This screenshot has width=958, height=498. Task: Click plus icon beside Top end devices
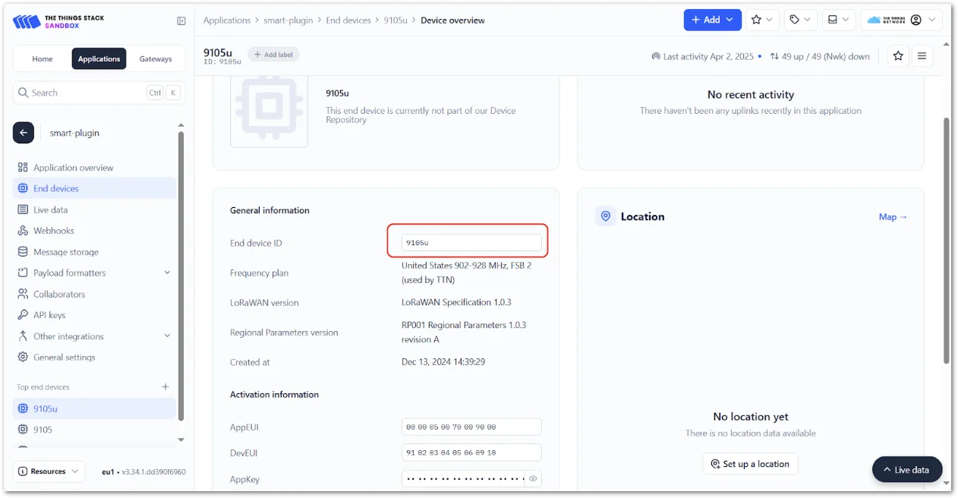pyautogui.click(x=165, y=387)
